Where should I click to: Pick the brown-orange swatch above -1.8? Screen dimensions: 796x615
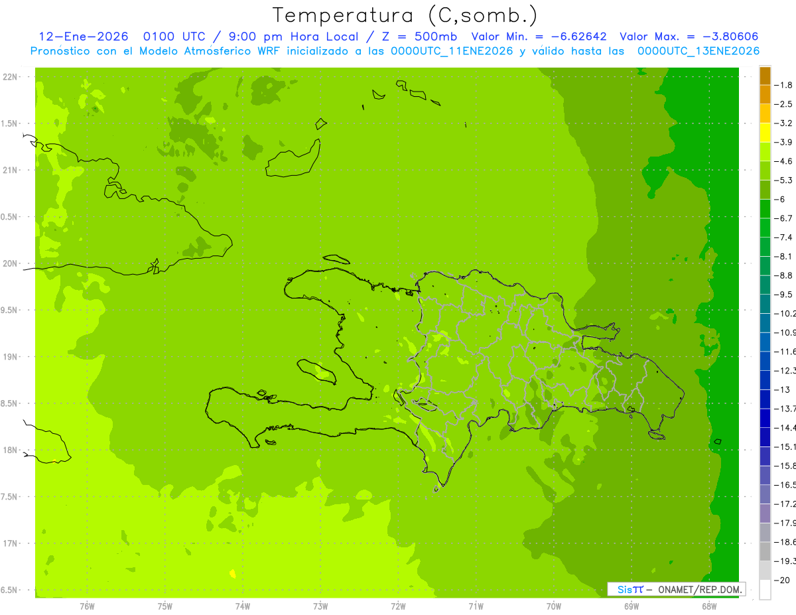click(765, 76)
